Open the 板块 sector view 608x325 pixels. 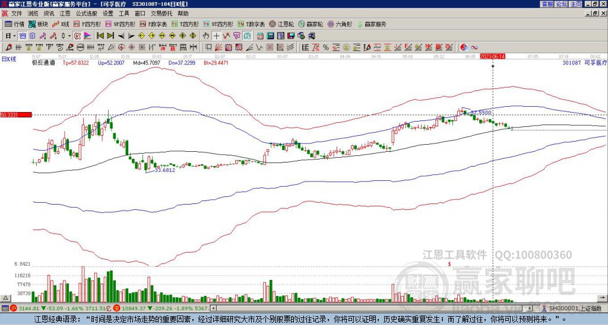click(x=39, y=24)
